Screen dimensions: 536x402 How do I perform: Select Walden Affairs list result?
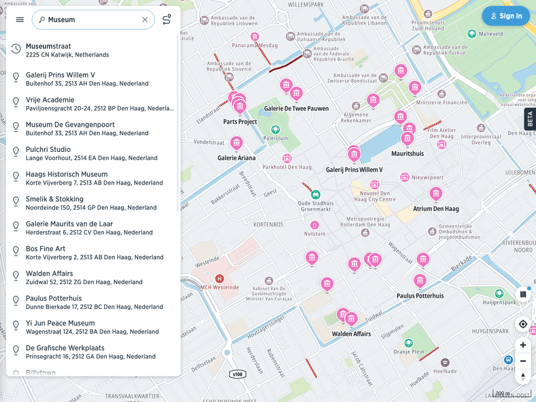(x=93, y=278)
